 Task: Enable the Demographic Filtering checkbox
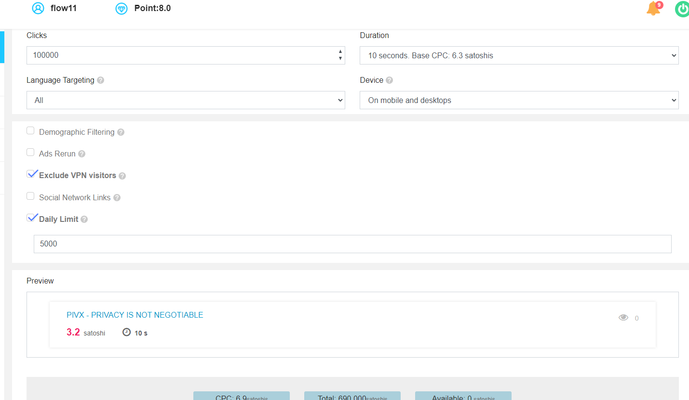click(30, 131)
